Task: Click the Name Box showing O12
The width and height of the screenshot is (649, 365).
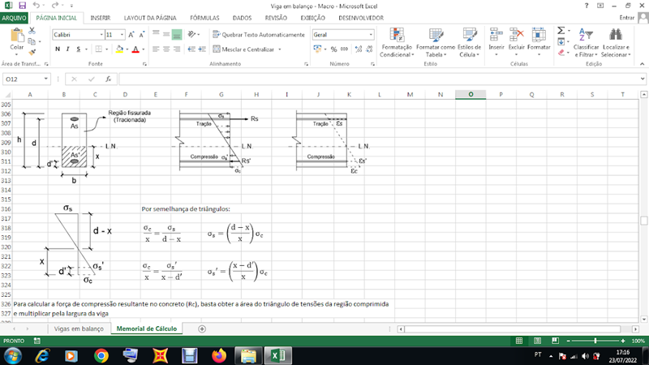Action: [24, 79]
